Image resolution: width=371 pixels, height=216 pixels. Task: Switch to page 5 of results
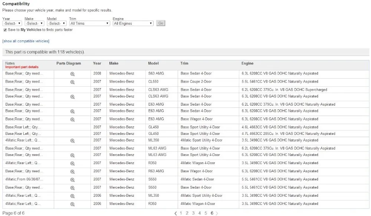pyautogui.click(x=206, y=213)
